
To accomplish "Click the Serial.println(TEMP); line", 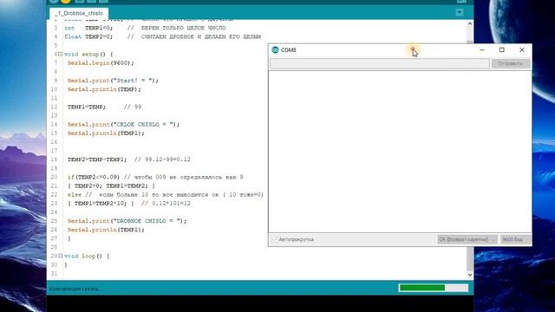I will [104, 89].
